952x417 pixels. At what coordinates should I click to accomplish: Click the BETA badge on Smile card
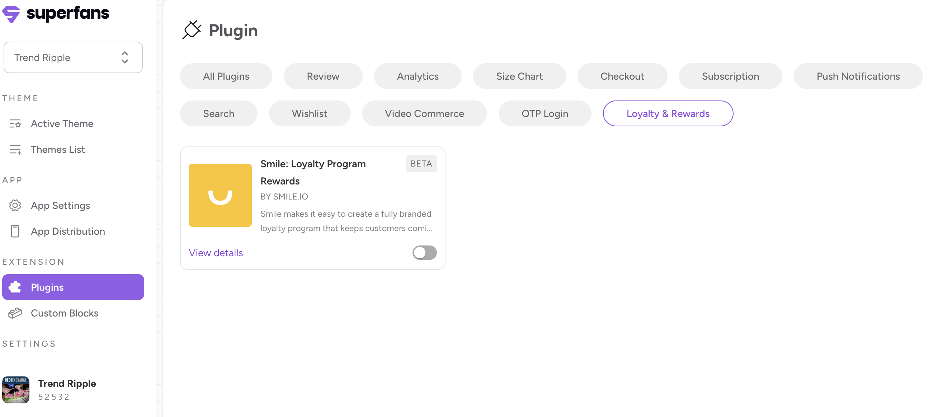421,163
